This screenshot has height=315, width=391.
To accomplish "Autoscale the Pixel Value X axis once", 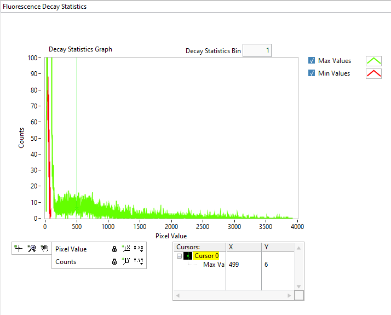I will (x=126, y=249).
